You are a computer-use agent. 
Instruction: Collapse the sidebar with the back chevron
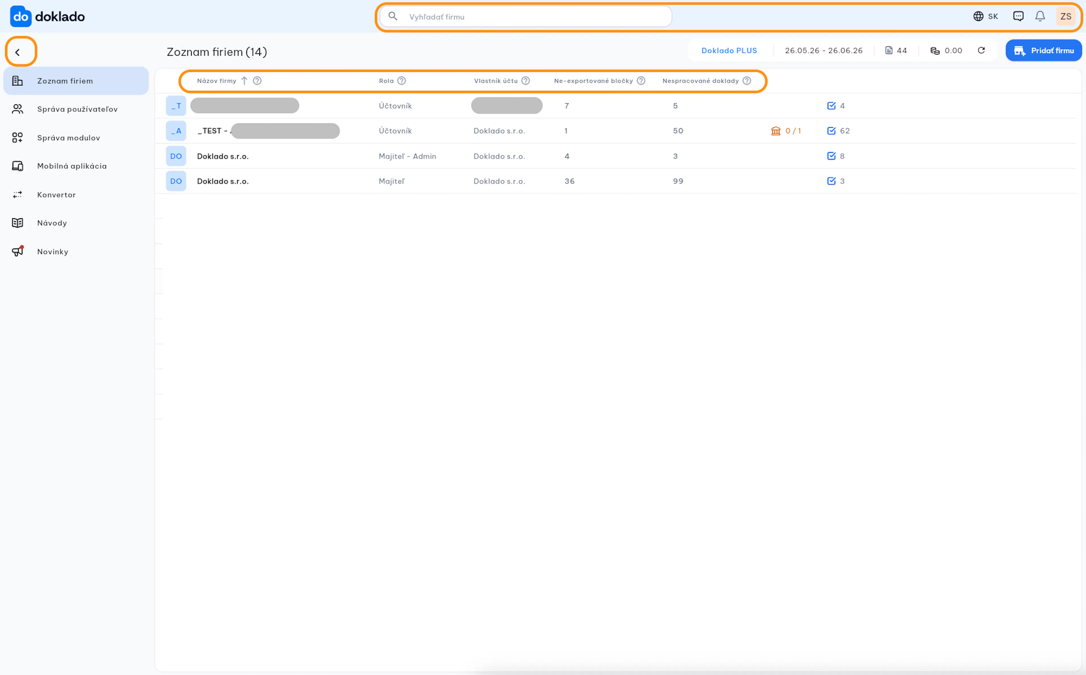pos(18,52)
